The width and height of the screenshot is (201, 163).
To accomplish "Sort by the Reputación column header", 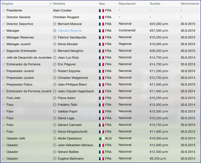I will tap(127, 4).
